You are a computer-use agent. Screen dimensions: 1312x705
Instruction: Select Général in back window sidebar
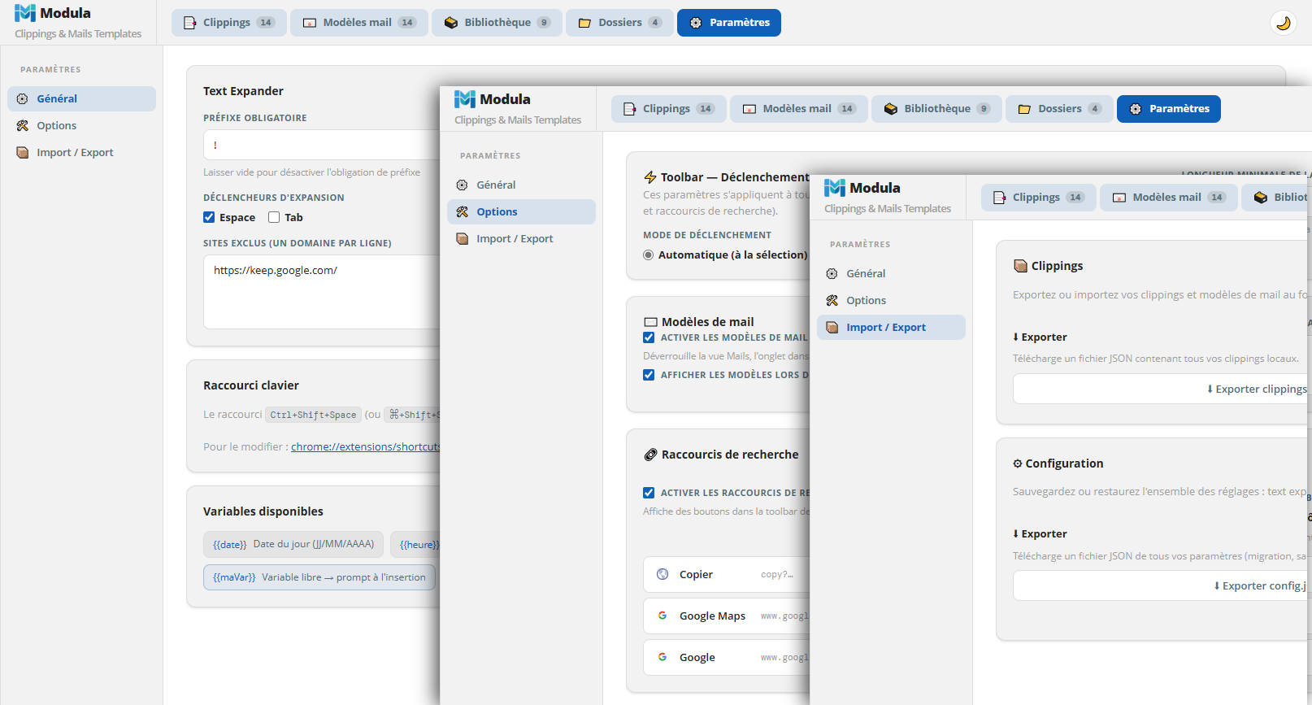[81, 98]
